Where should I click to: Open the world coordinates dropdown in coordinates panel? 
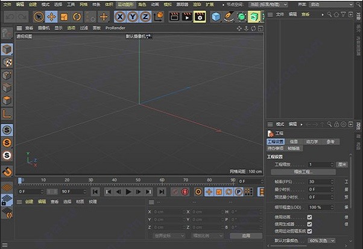coord(169,236)
